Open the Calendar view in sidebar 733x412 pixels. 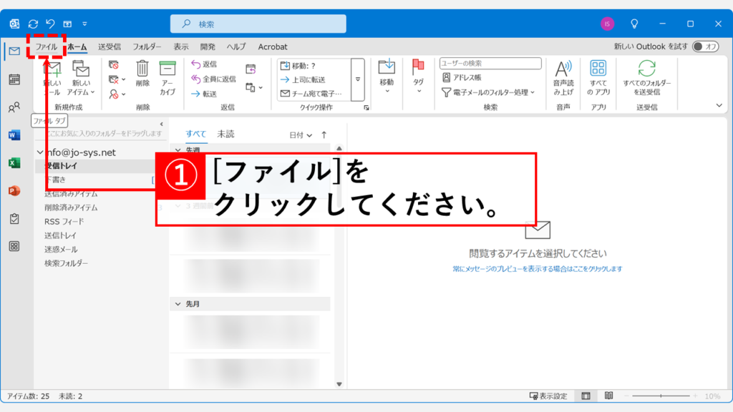[x=14, y=79]
